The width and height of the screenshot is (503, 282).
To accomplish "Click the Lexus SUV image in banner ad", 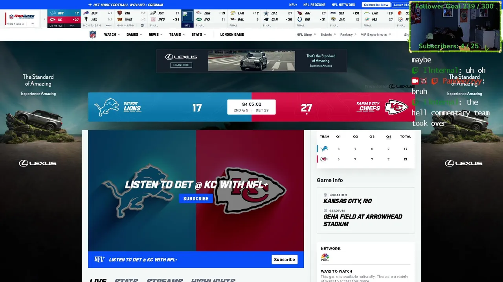I will pyautogui.click(x=251, y=61).
